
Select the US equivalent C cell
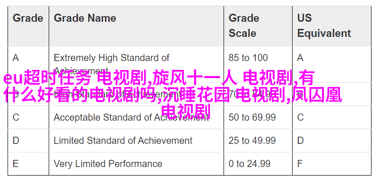click(x=332, y=117)
